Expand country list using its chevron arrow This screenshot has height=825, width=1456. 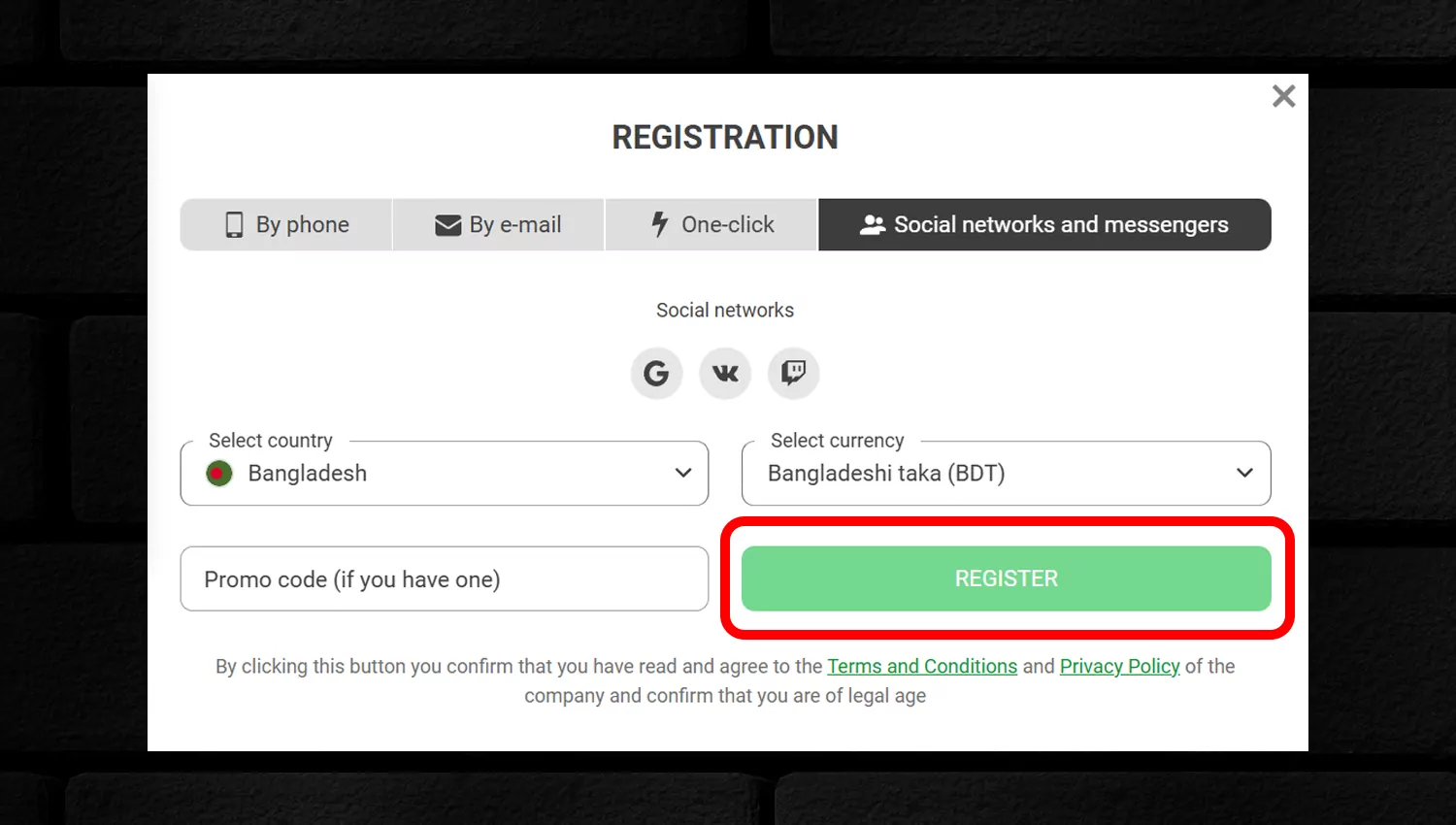tap(683, 474)
